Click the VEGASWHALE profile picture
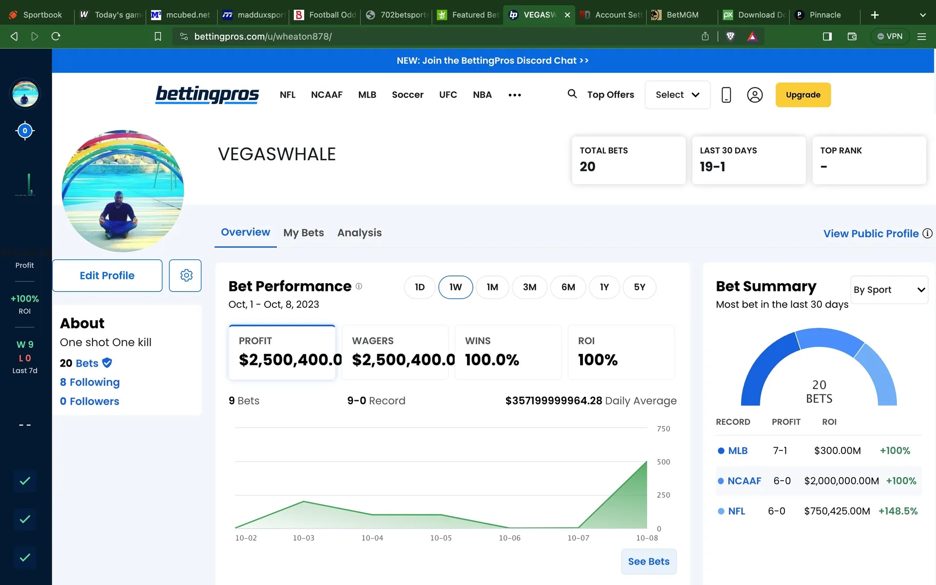Viewport: 936px width, 585px height. pyautogui.click(x=123, y=191)
